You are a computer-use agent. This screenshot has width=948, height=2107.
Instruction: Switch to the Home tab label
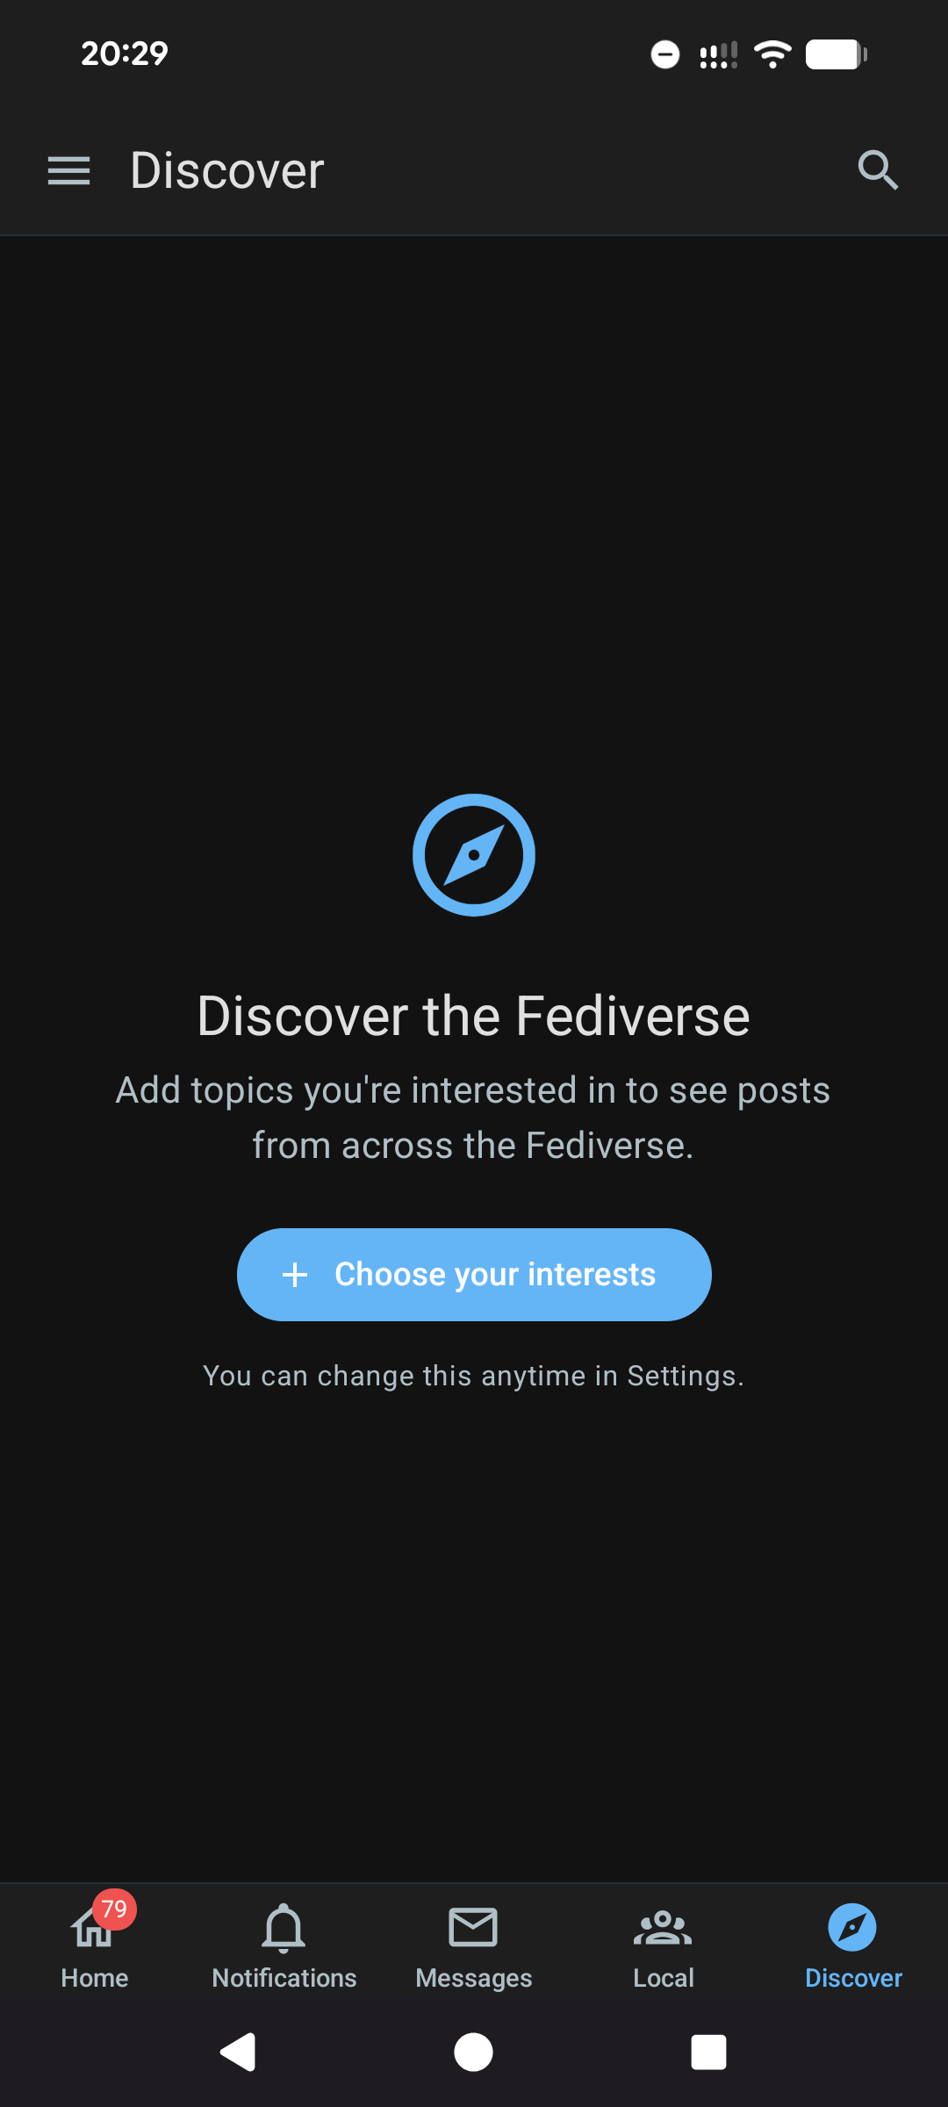click(95, 1978)
